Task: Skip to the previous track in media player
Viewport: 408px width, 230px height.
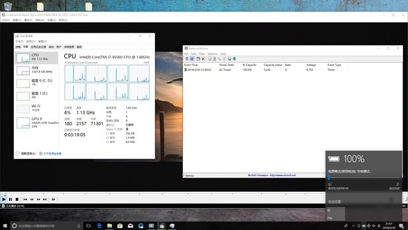Action: pyautogui.click(x=25, y=199)
